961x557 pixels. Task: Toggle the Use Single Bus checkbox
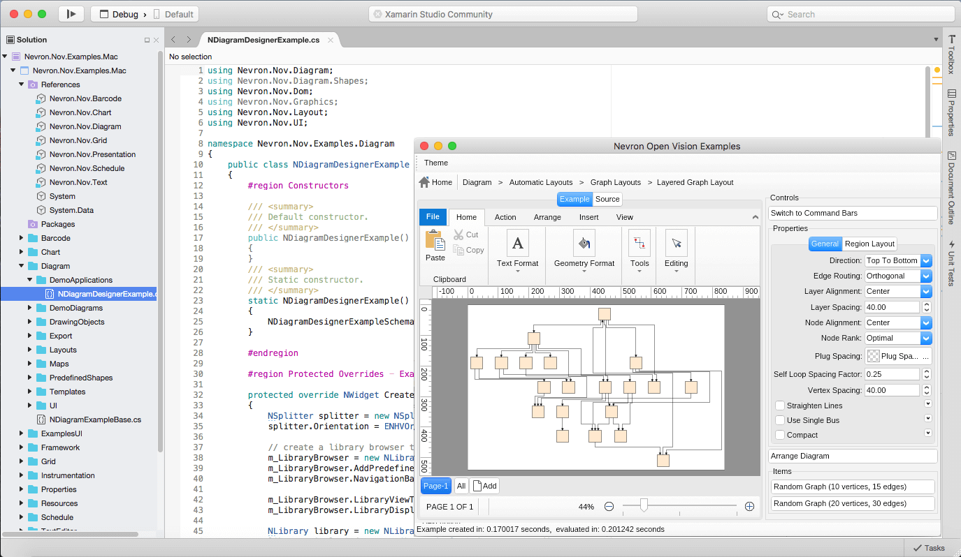pos(780,420)
